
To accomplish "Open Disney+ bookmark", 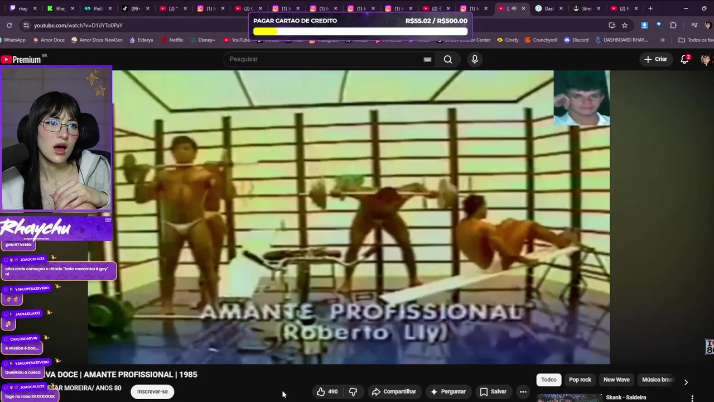I will pos(202,40).
